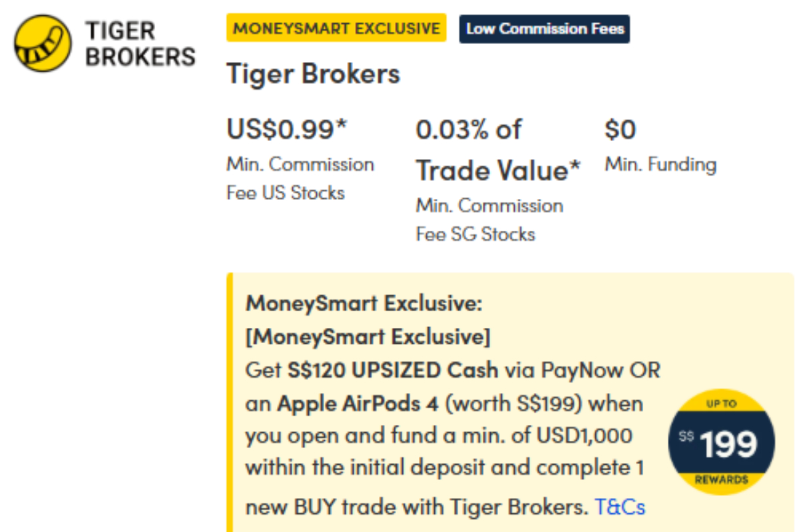This screenshot has width=799, height=532.
Task: Click the Min. Commission Fee SG Stocks label
Action: (489, 219)
